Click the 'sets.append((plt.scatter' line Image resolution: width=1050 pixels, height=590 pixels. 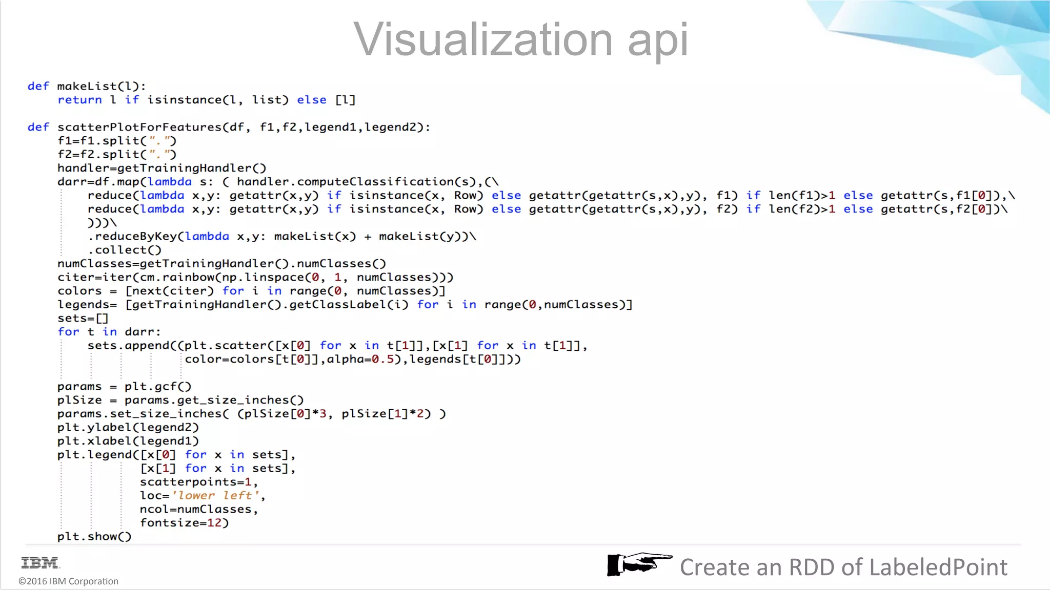337,346
